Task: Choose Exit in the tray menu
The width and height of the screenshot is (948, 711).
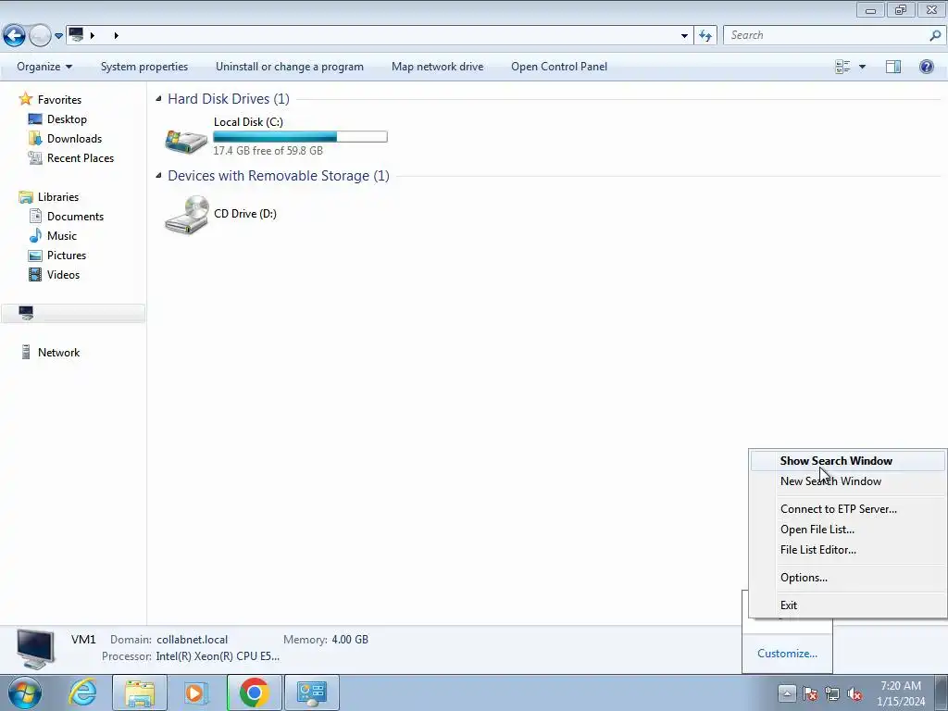Action: [x=848, y=605]
